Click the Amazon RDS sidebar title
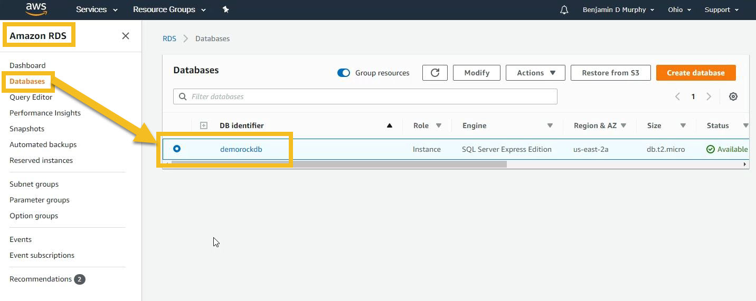The height and width of the screenshot is (301, 756). pyautogui.click(x=38, y=36)
